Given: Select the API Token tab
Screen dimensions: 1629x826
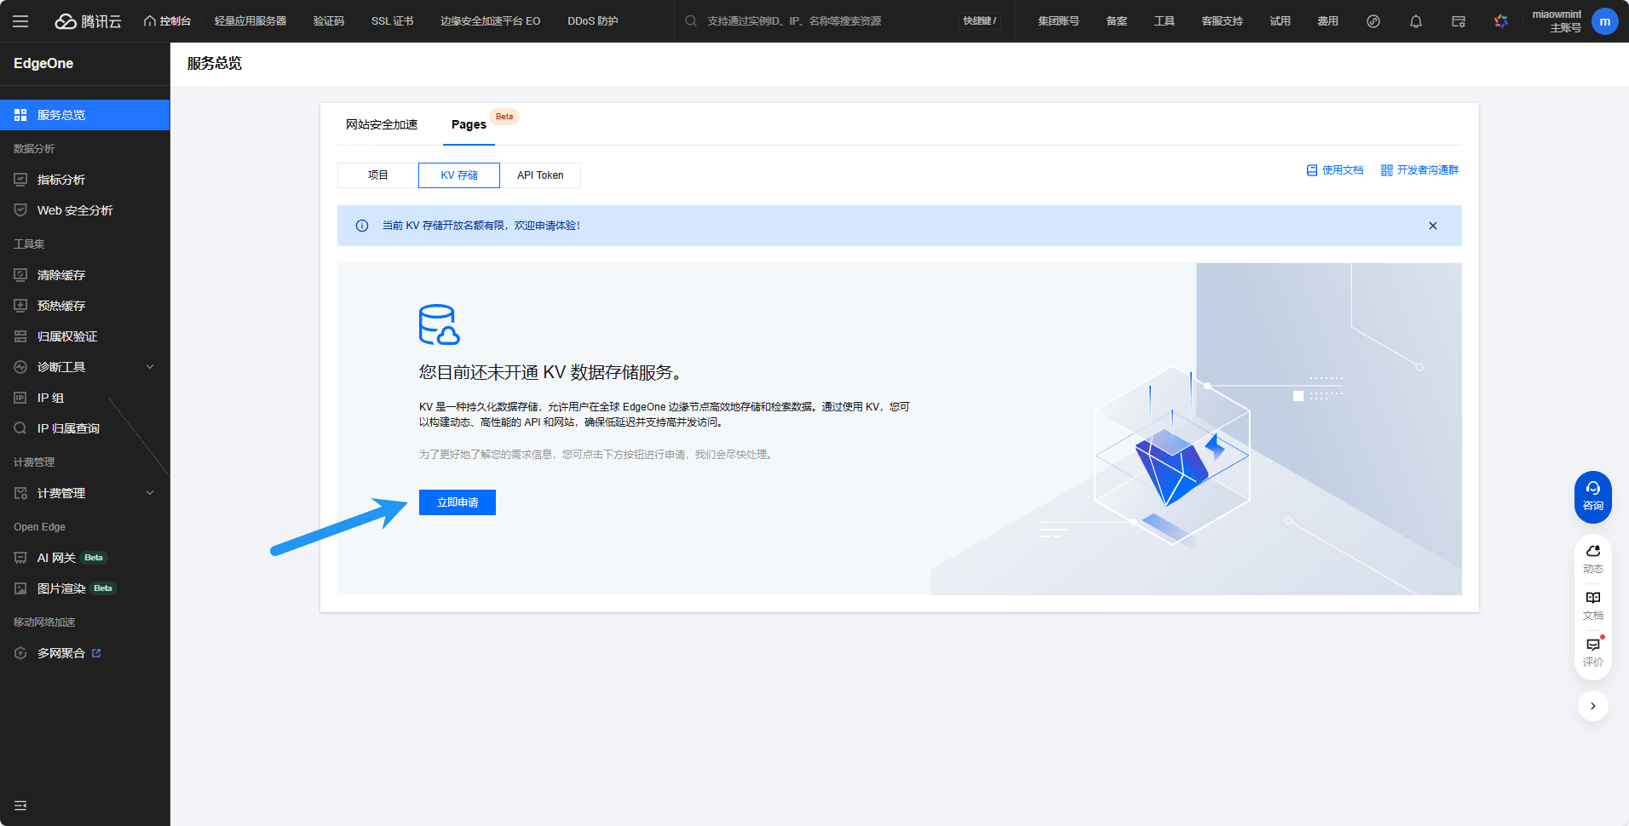Looking at the screenshot, I should (x=540, y=175).
